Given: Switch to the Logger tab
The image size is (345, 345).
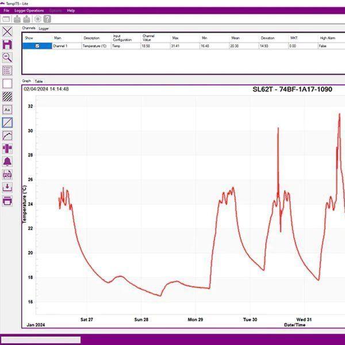Looking at the screenshot, I should pyautogui.click(x=44, y=28).
